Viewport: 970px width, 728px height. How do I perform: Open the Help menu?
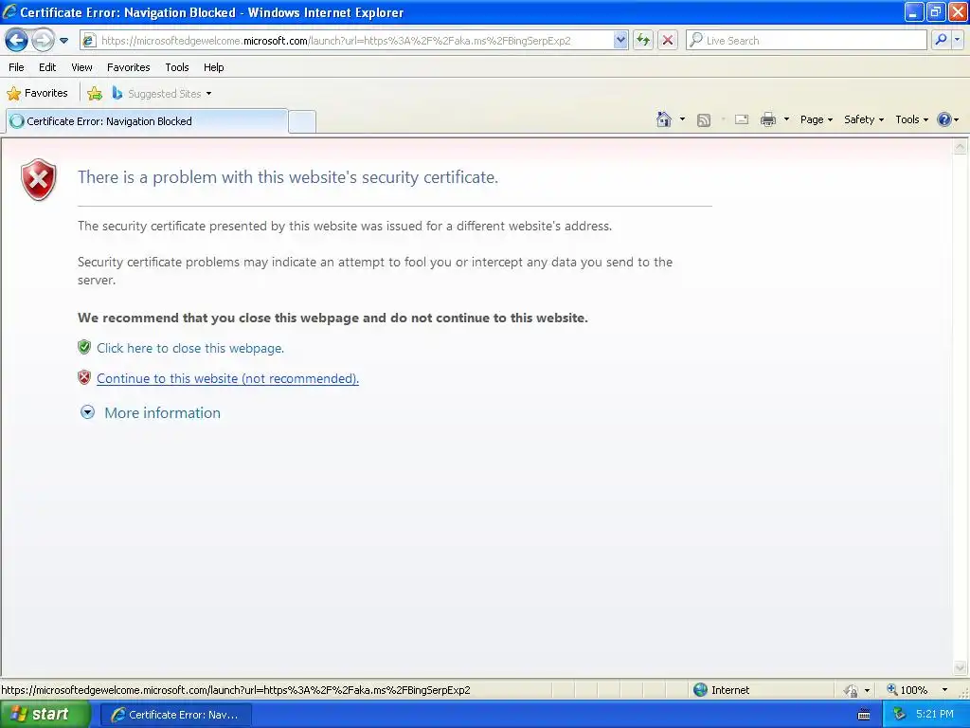pos(213,67)
